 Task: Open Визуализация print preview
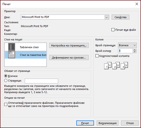[108, 123]
